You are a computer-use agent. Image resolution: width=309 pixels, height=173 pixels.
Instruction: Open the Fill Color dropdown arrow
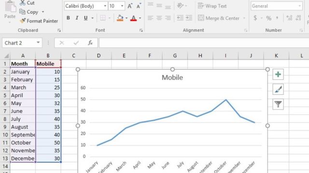126,18
